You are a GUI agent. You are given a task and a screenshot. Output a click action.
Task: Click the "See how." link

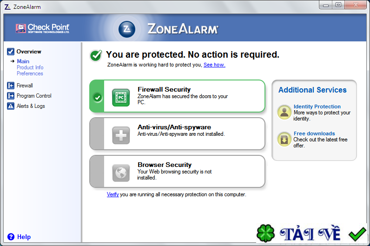214,65
